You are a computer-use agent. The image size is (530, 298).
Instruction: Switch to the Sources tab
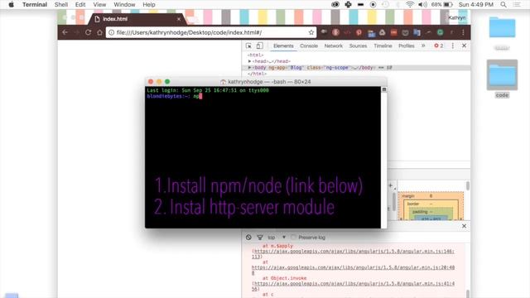358,46
